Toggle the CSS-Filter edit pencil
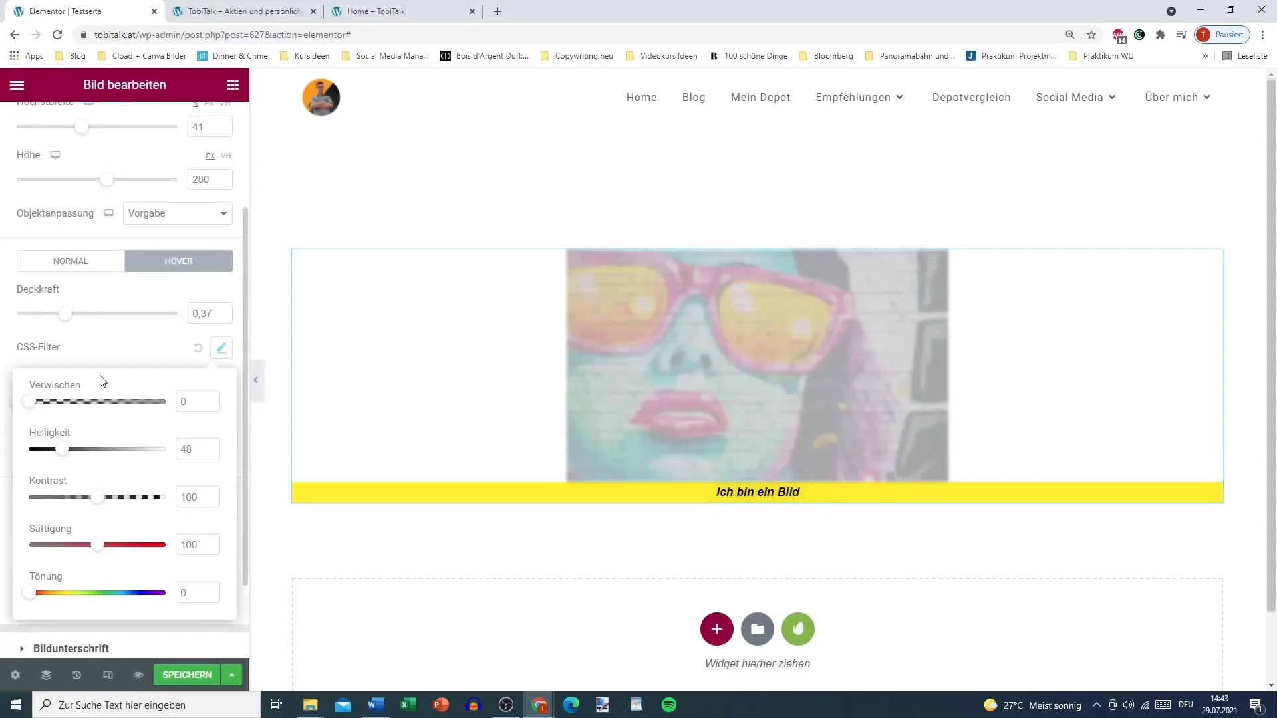 tap(221, 348)
